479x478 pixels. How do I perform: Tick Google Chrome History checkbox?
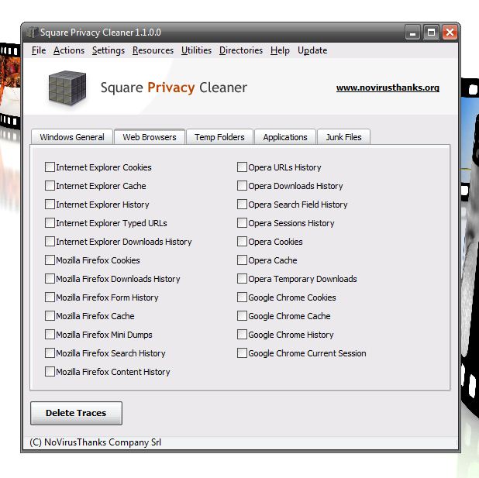click(242, 335)
